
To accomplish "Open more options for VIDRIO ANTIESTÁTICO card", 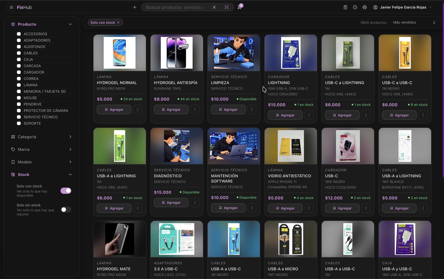I will 309,208.
